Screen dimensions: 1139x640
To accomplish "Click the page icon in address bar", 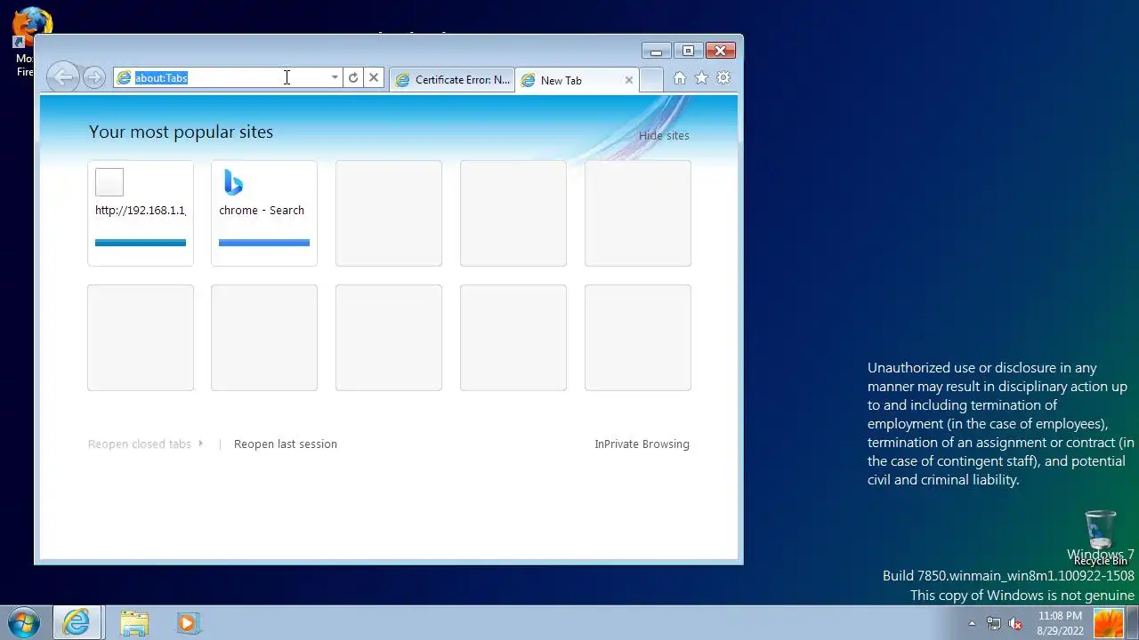I will point(124,78).
